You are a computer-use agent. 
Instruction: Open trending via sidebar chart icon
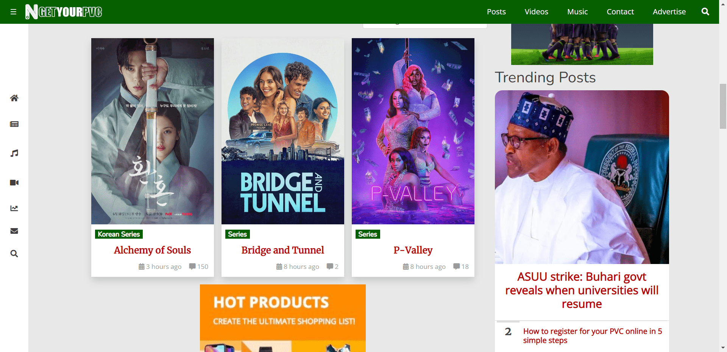click(x=14, y=208)
